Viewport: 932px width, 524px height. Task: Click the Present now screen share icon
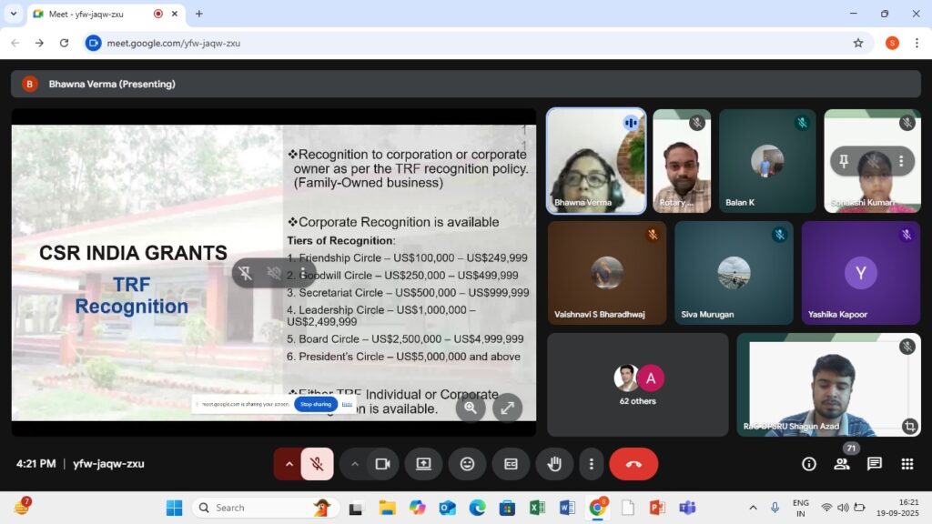point(423,464)
